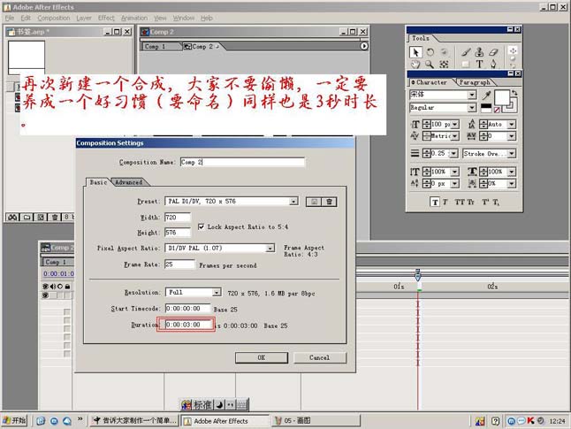Open the kerning Metrics dropdown
The width and height of the screenshot is (571, 429).
tap(455, 136)
